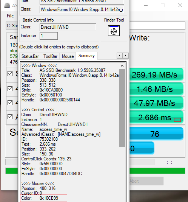Image resolution: width=188 pixels, height=202 pixels.
Task: Click the AS SSD Benchmark app icon
Action: [x=7, y=5]
